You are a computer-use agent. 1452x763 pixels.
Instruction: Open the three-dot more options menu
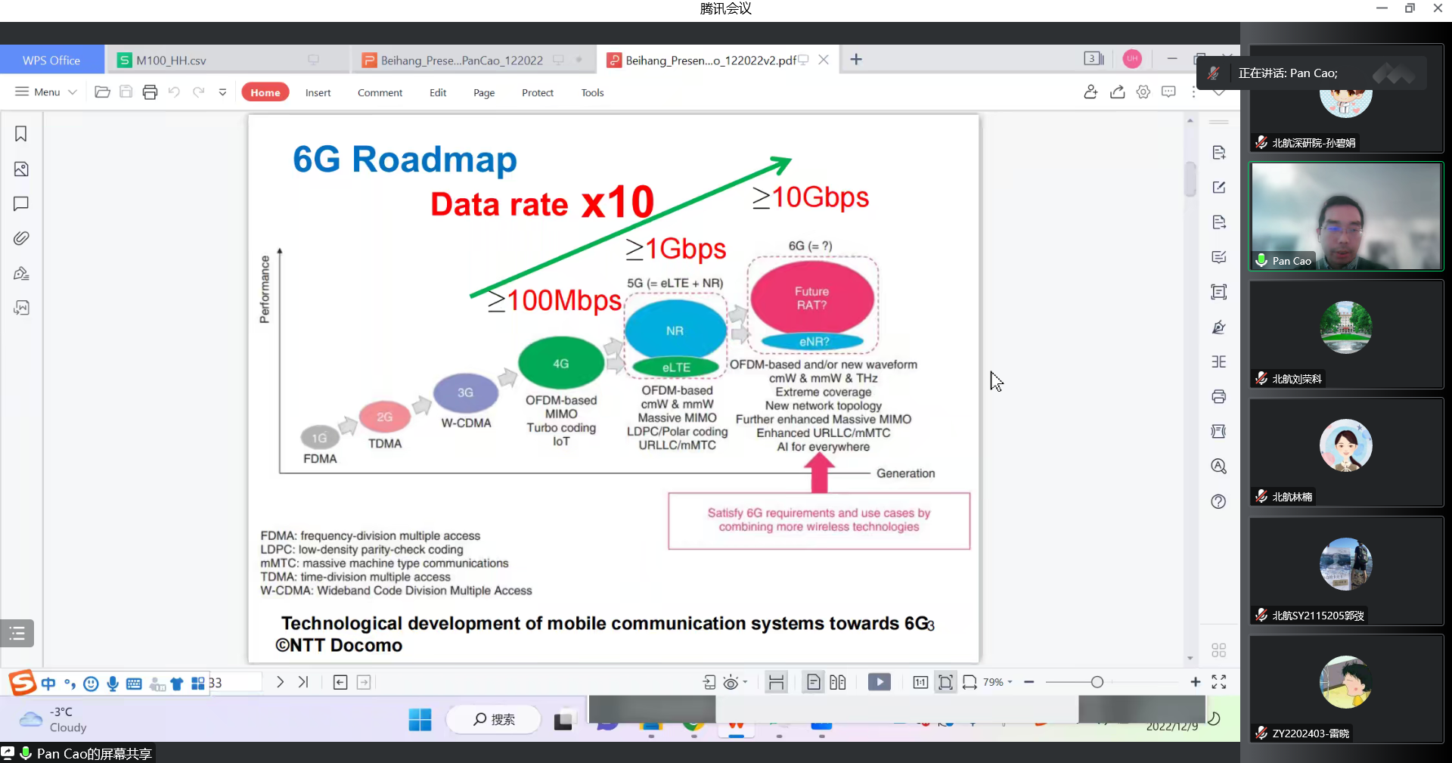[1194, 92]
